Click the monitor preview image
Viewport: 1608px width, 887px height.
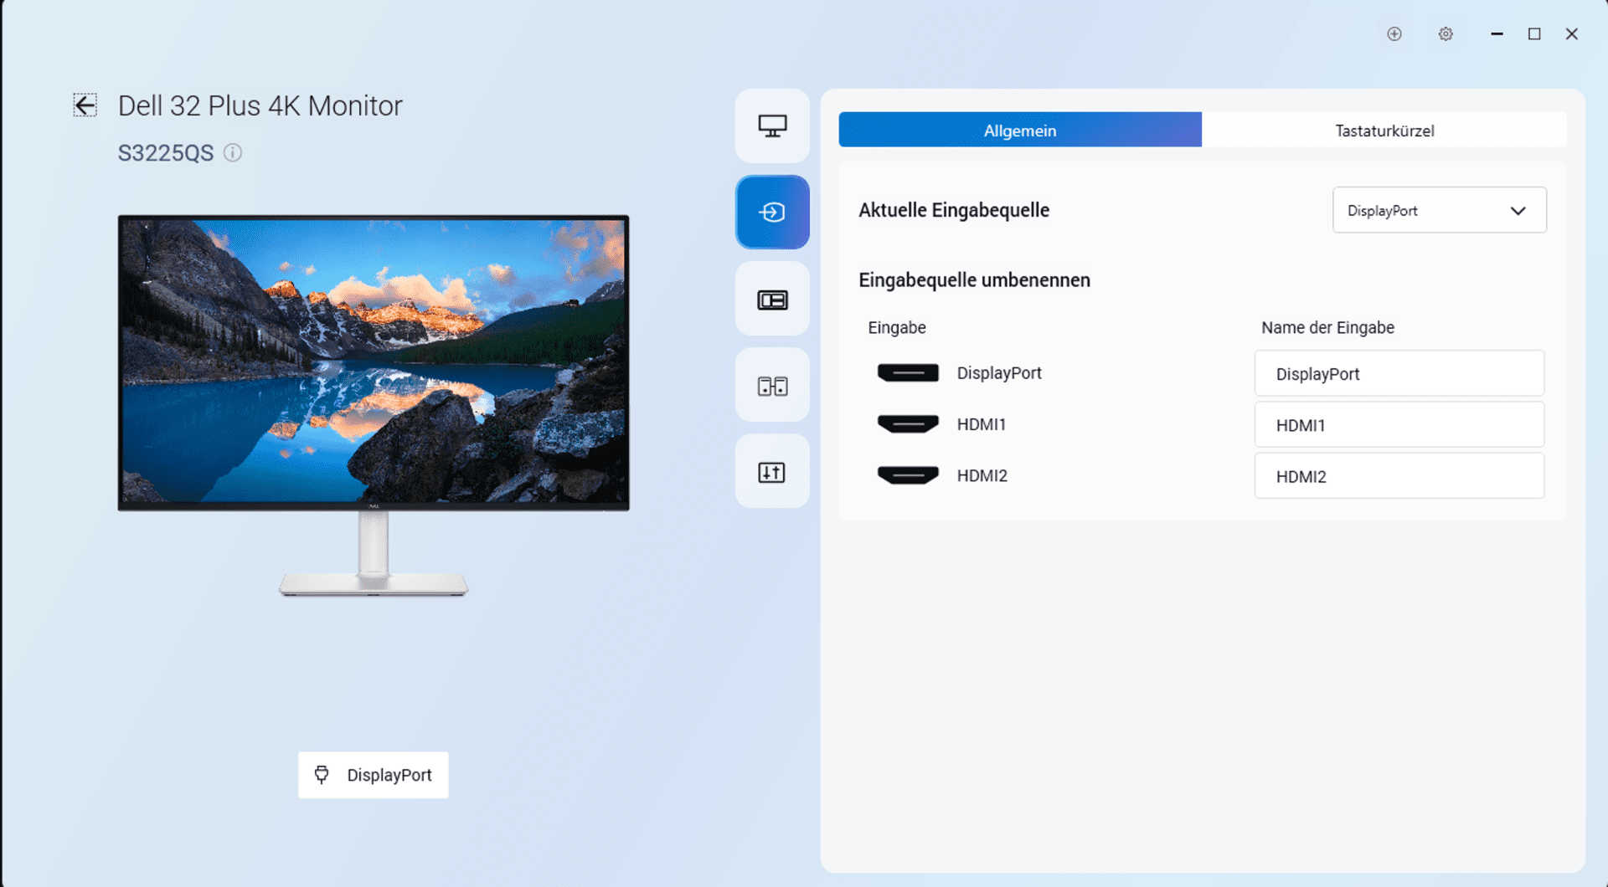click(x=374, y=406)
